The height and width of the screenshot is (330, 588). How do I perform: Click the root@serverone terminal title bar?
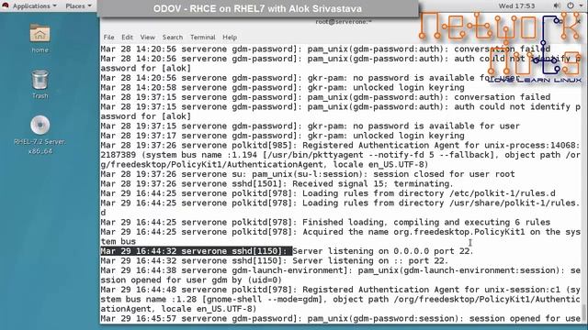pos(343,22)
